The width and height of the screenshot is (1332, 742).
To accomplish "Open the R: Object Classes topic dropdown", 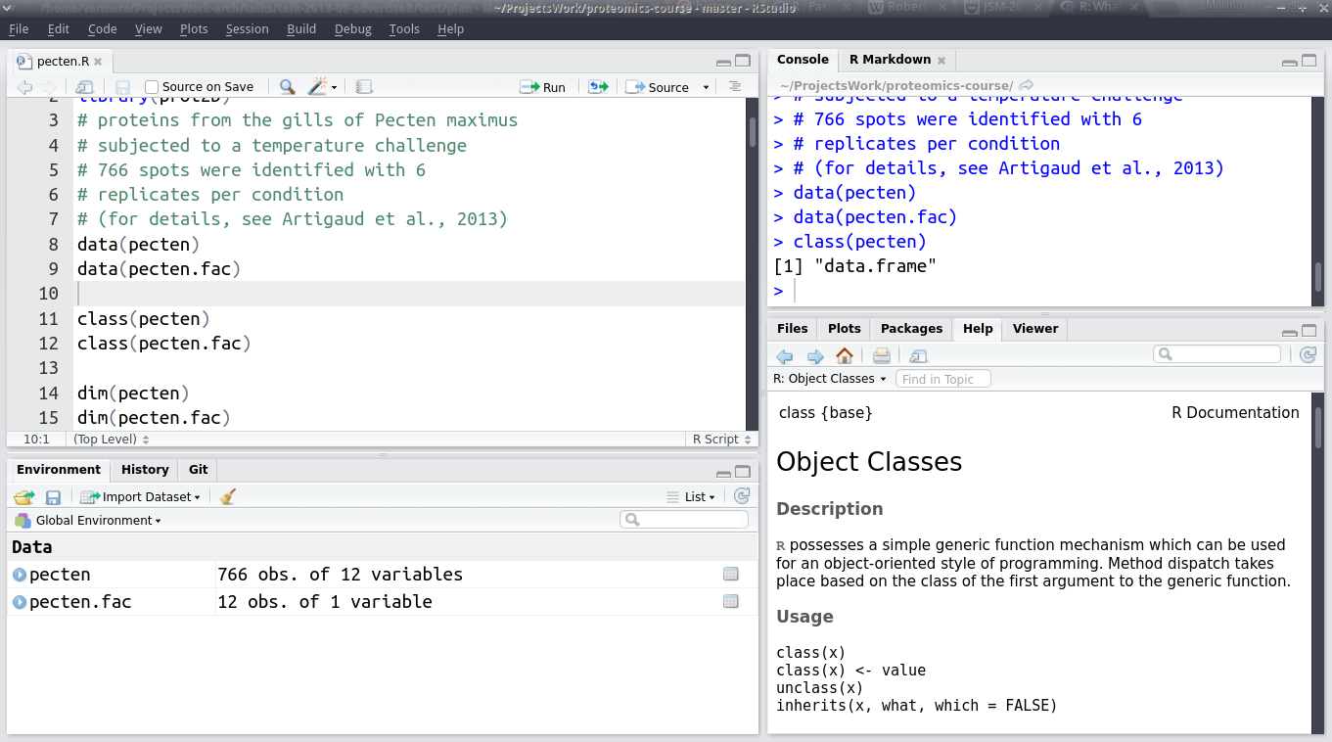I will (829, 379).
